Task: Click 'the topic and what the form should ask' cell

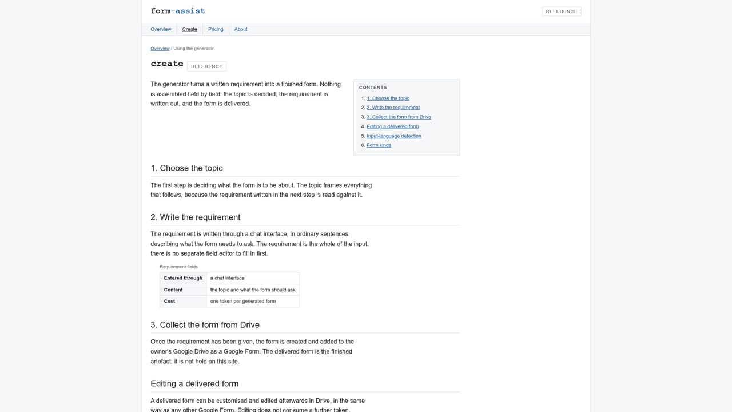Action: click(x=253, y=290)
